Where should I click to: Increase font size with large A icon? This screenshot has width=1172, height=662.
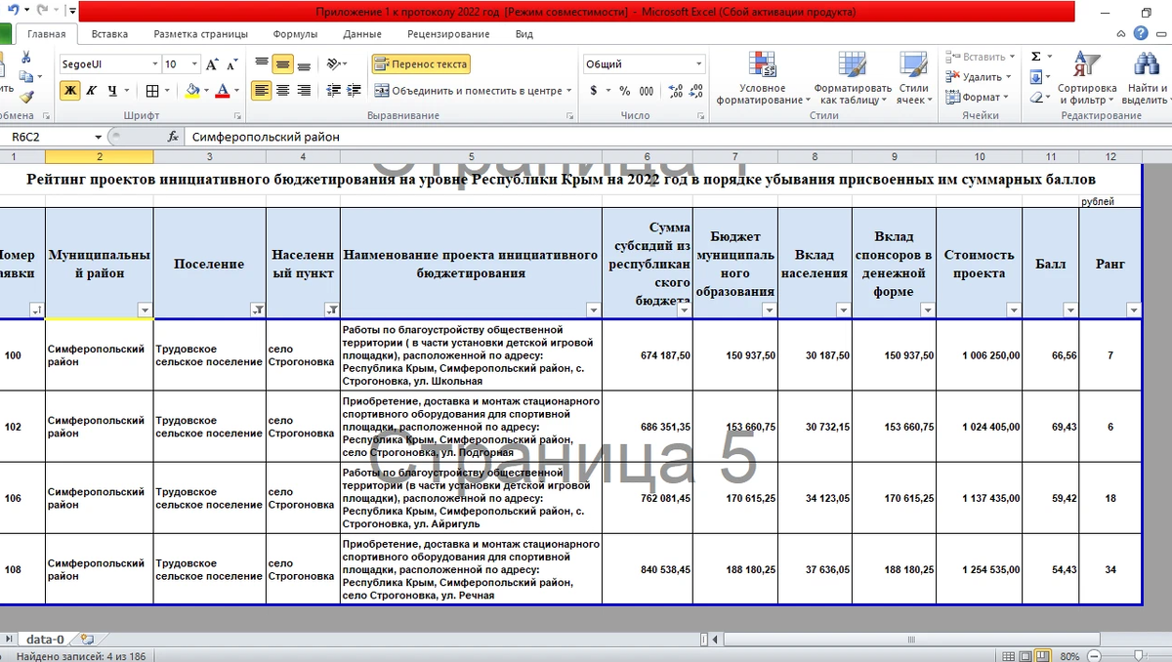coord(213,64)
